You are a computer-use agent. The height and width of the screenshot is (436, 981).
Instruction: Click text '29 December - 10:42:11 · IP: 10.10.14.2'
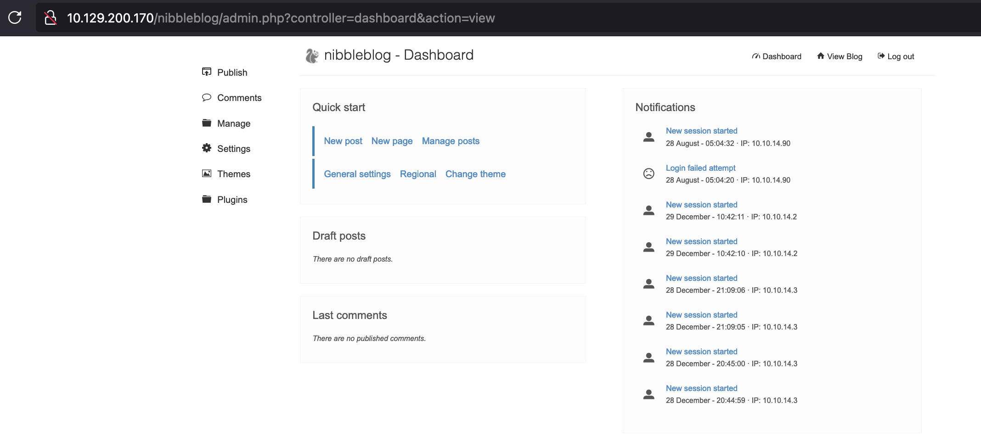point(731,217)
